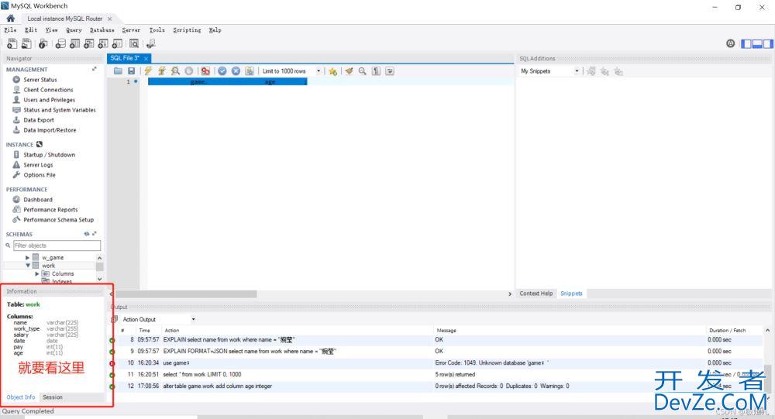This screenshot has width=775, height=419.
Task: Switch to the Snippets tab
Action: 571,294
